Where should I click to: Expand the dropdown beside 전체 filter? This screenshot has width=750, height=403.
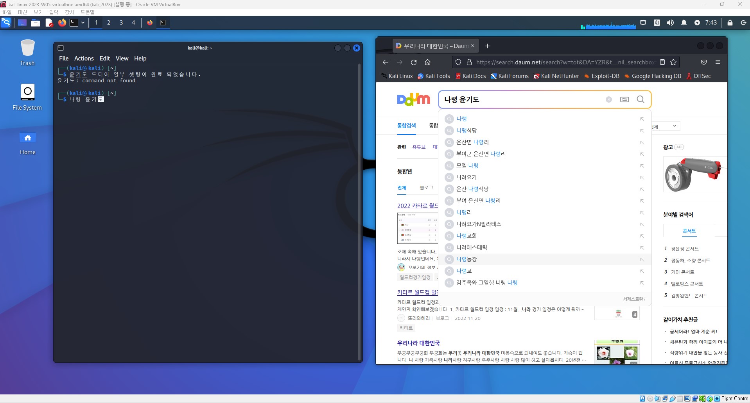click(x=675, y=126)
